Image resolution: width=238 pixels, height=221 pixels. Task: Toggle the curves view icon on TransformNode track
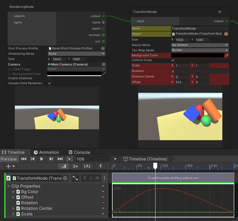click(x=75, y=178)
